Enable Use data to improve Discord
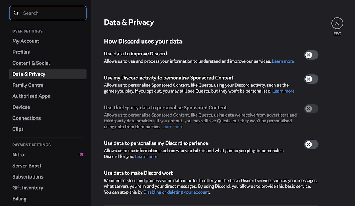 (x=311, y=55)
